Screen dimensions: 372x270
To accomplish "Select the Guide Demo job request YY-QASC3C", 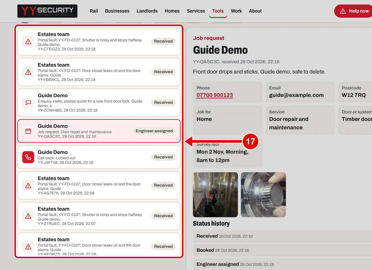I will pyautogui.click(x=99, y=131).
